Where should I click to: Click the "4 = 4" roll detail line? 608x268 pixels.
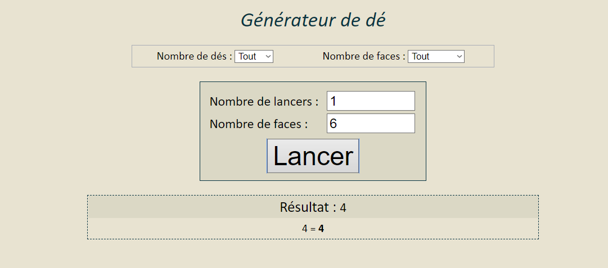point(313,229)
